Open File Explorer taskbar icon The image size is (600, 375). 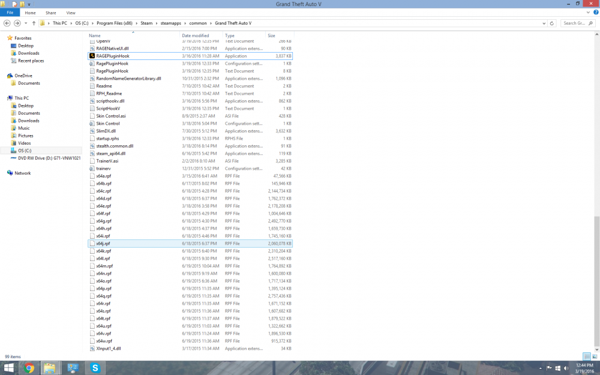tap(51, 367)
